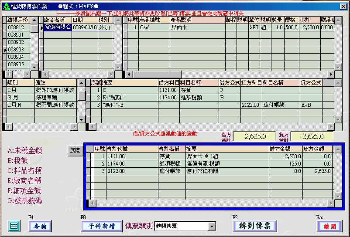350x237 pixels.
Task: Click the 查詢 query button
Action: [x=40, y=226]
